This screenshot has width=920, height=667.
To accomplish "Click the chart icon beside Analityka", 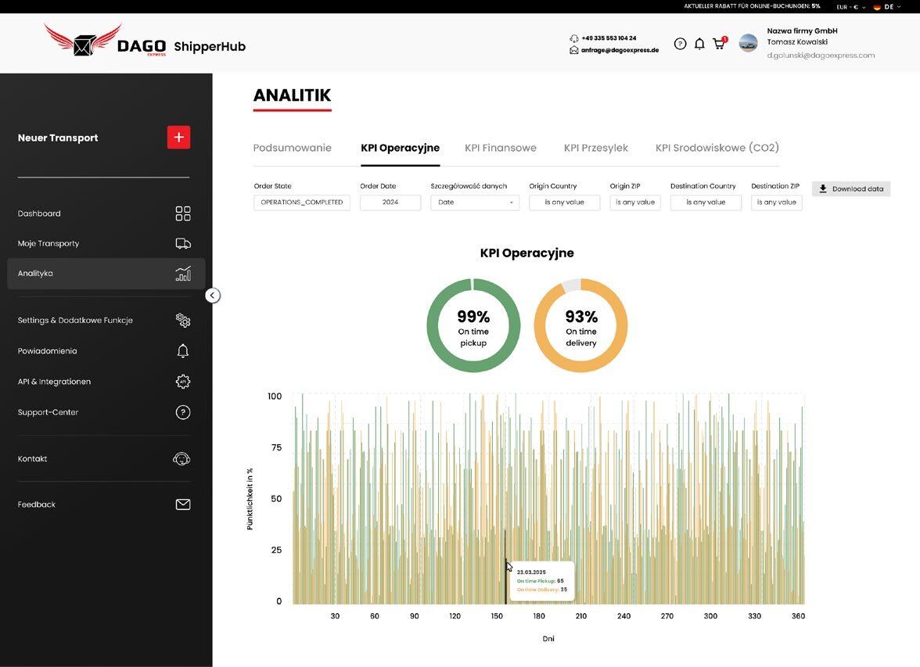I will click(183, 274).
